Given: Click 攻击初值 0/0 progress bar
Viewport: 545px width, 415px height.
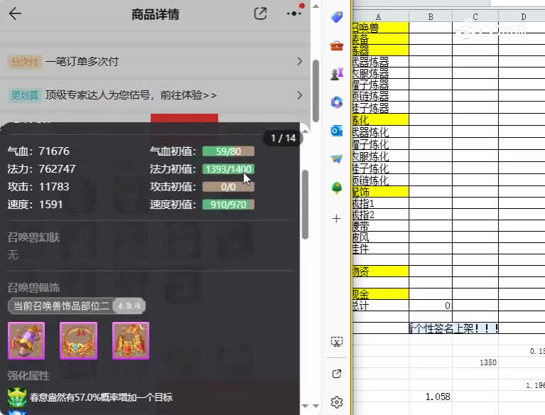Looking at the screenshot, I should (x=229, y=187).
